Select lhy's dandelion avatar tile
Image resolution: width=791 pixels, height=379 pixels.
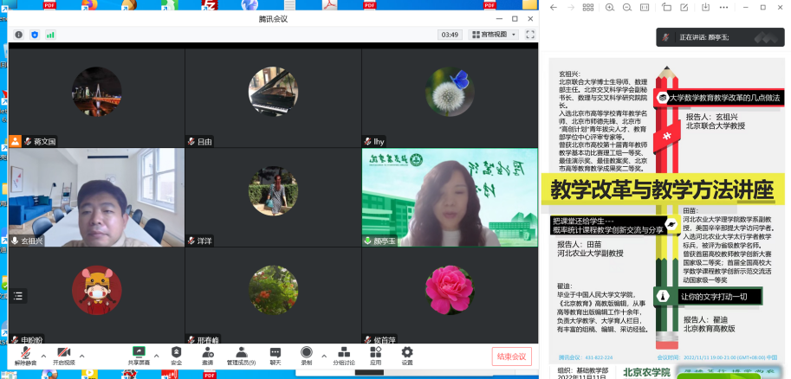click(450, 98)
